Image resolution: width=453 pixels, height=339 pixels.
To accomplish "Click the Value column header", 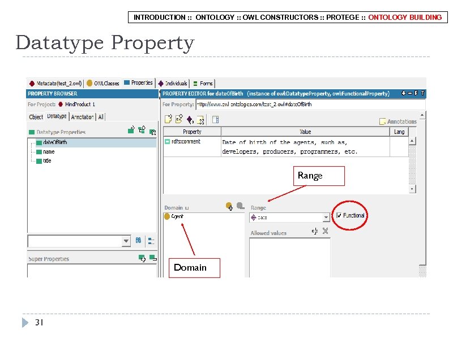I will coord(305,132).
